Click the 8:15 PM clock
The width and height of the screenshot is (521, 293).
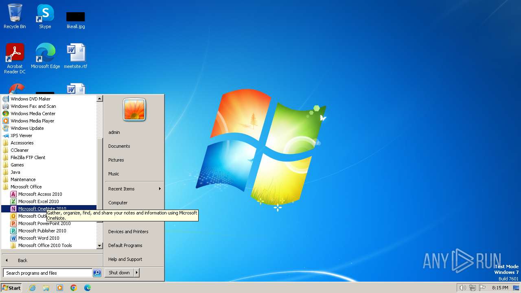click(500, 288)
